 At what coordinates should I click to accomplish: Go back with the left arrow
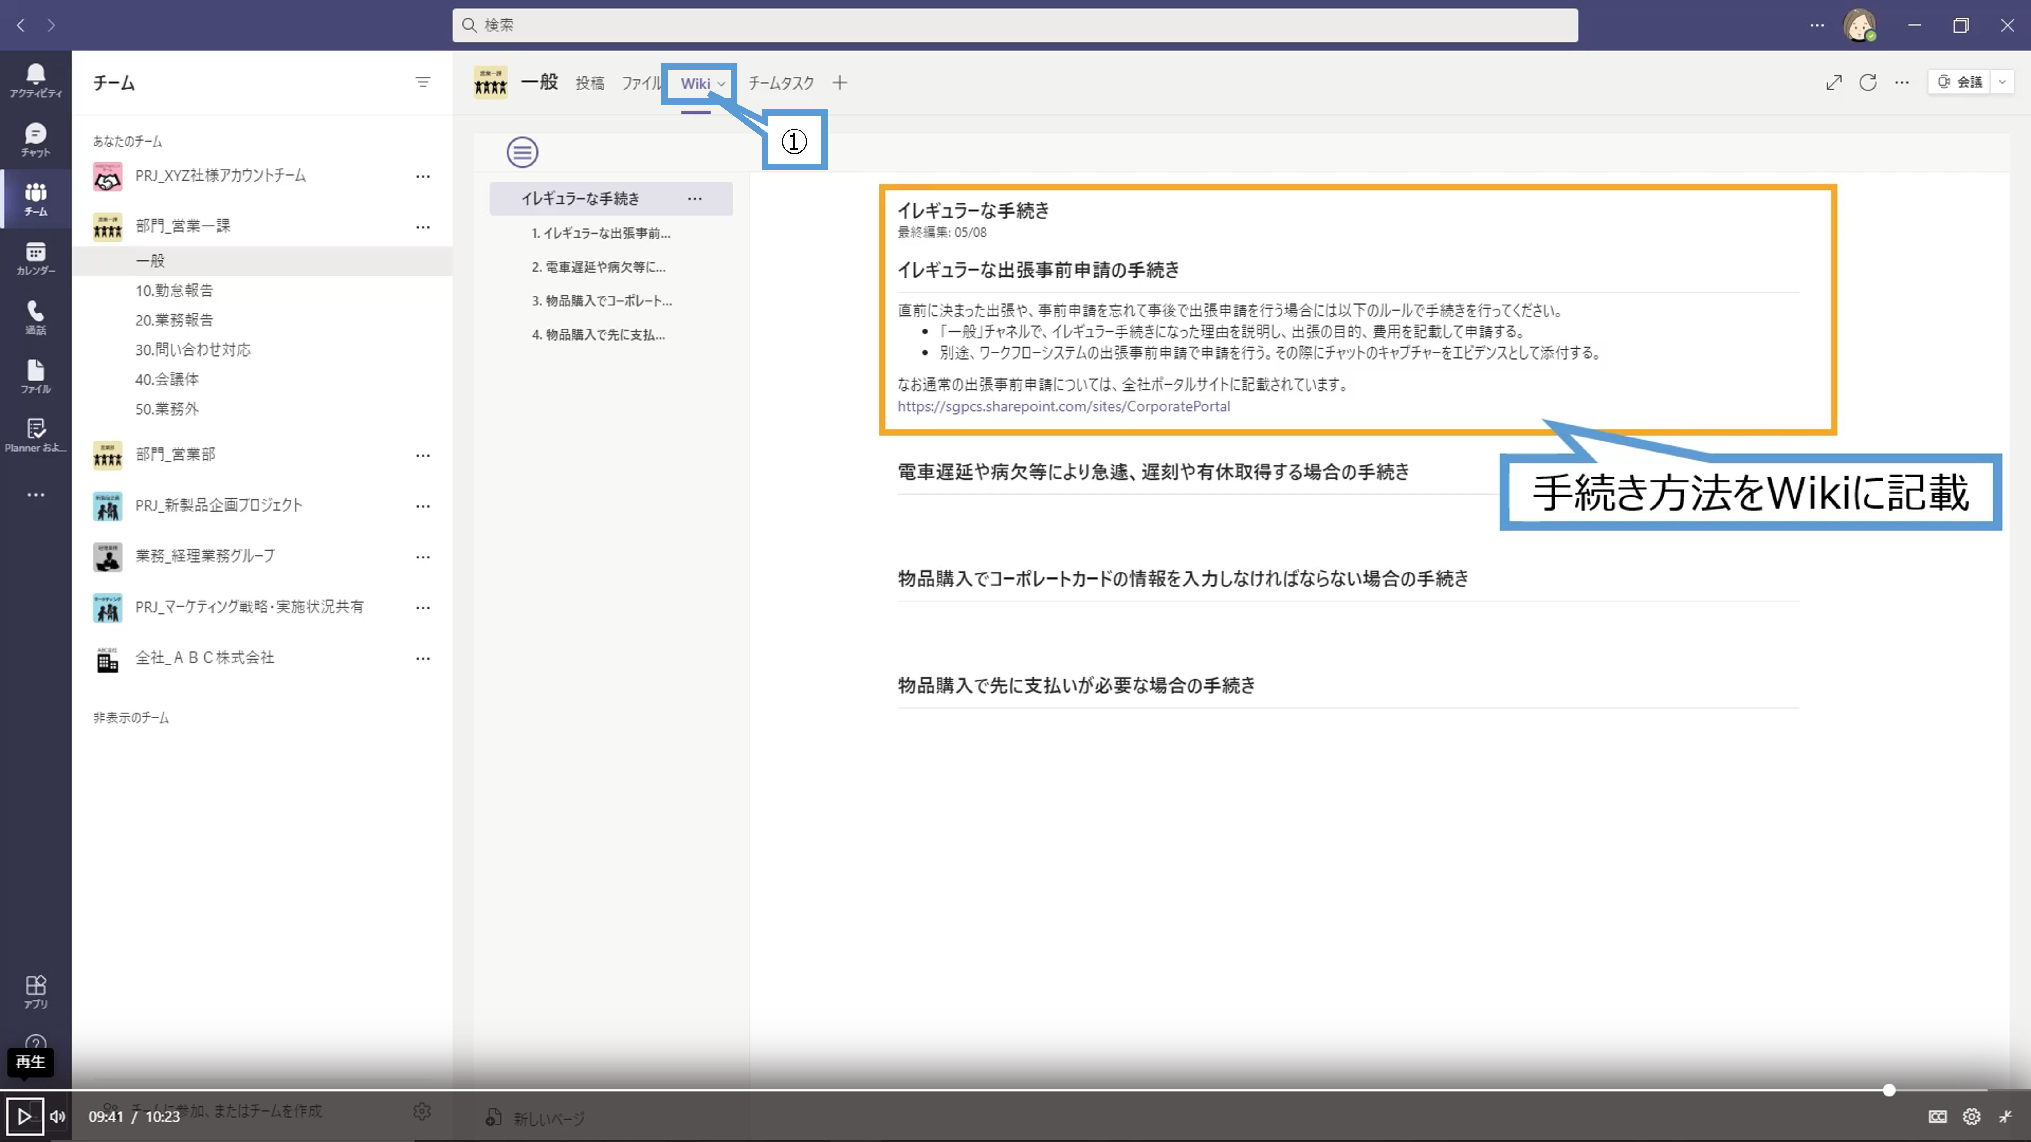21,25
